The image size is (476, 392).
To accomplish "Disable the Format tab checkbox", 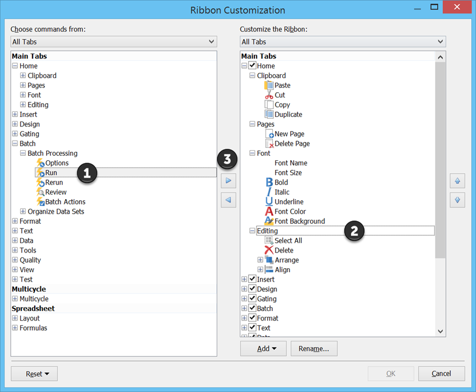I will [x=252, y=318].
